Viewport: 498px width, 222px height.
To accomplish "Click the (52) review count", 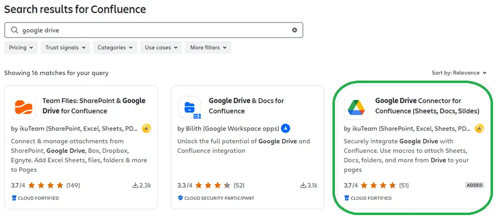I will (239, 185).
